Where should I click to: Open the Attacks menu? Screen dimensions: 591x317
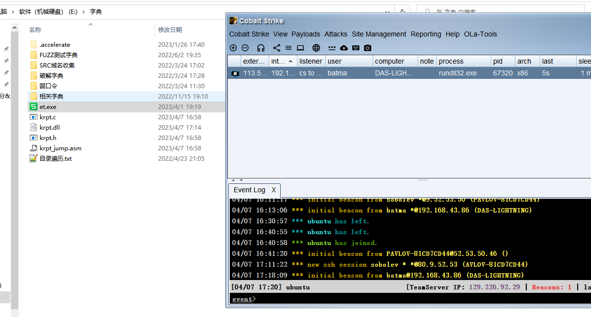(336, 34)
